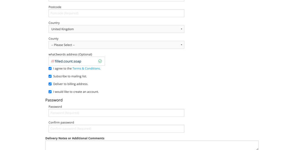304x150 pixels.
Task: Click the Delivery Notes or Additional Comments heading
Action: (75, 138)
